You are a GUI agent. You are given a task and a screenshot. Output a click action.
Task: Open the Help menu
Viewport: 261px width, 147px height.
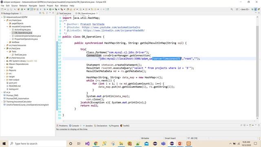72,6
